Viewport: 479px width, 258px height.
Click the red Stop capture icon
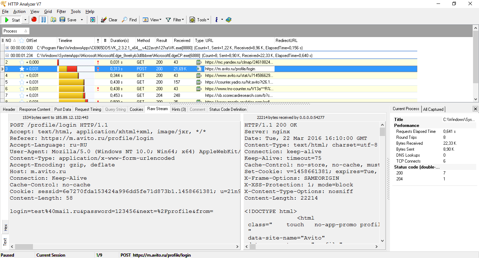pos(34,20)
